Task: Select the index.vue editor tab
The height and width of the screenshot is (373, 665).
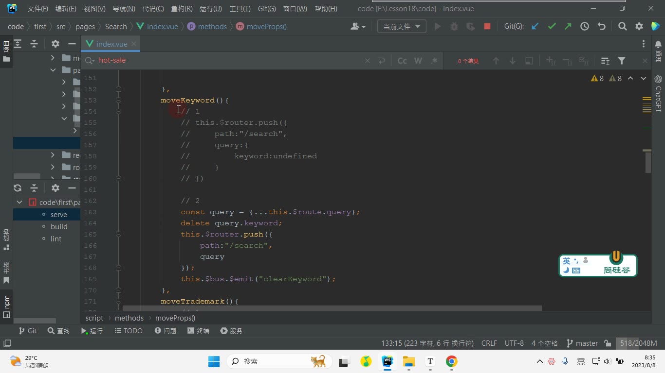Action: coord(111,44)
